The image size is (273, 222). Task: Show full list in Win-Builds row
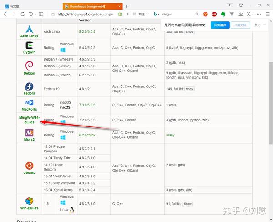(187, 204)
